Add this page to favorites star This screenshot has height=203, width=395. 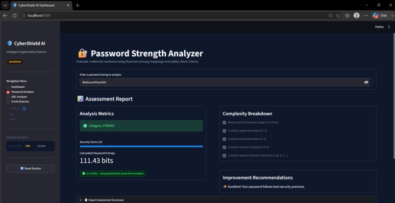(338, 15)
